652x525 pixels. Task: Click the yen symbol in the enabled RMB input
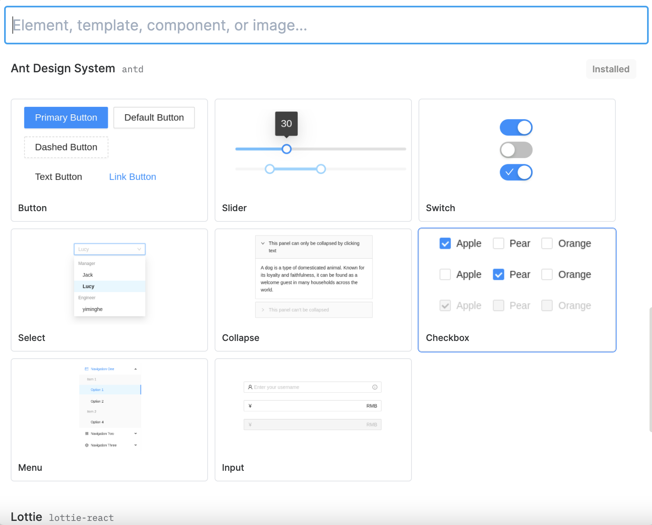point(250,406)
